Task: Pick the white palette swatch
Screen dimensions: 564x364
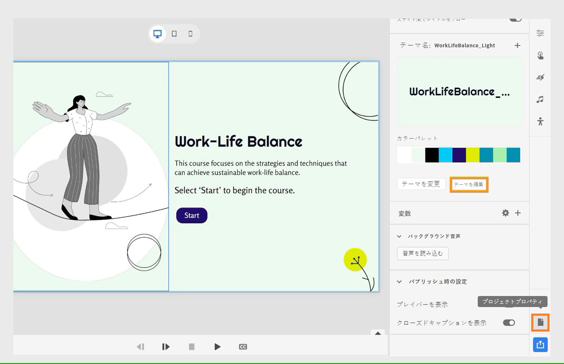Action: coord(404,155)
